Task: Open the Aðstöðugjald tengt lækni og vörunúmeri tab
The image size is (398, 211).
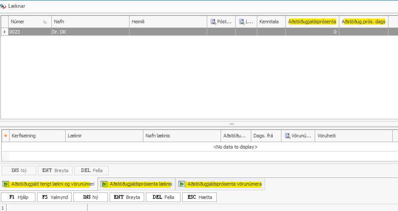Action: [x=48, y=184]
